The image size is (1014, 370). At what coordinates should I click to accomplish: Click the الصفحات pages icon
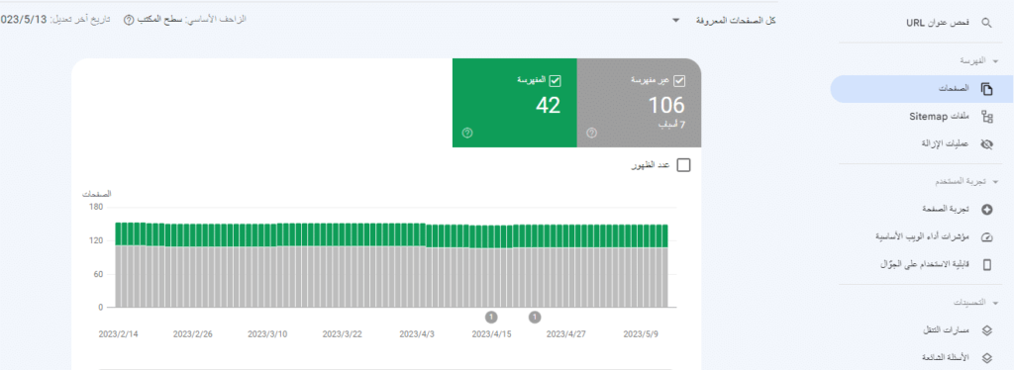click(987, 89)
